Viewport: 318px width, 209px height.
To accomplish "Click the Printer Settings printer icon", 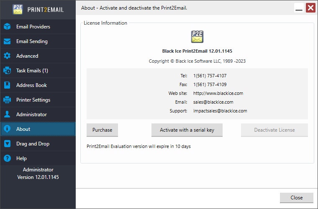I will pos(7,100).
